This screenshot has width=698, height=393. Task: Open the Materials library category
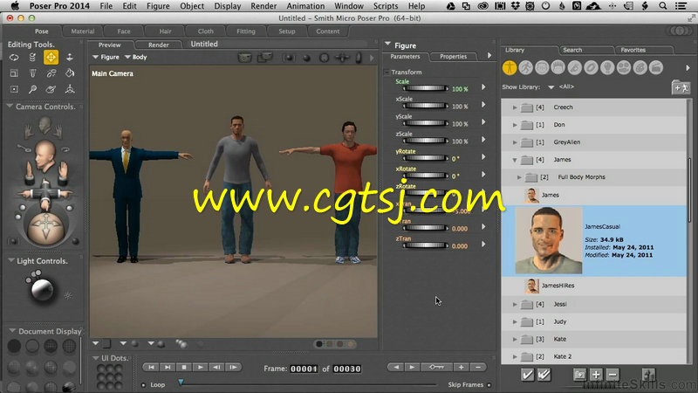click(640, 68)
